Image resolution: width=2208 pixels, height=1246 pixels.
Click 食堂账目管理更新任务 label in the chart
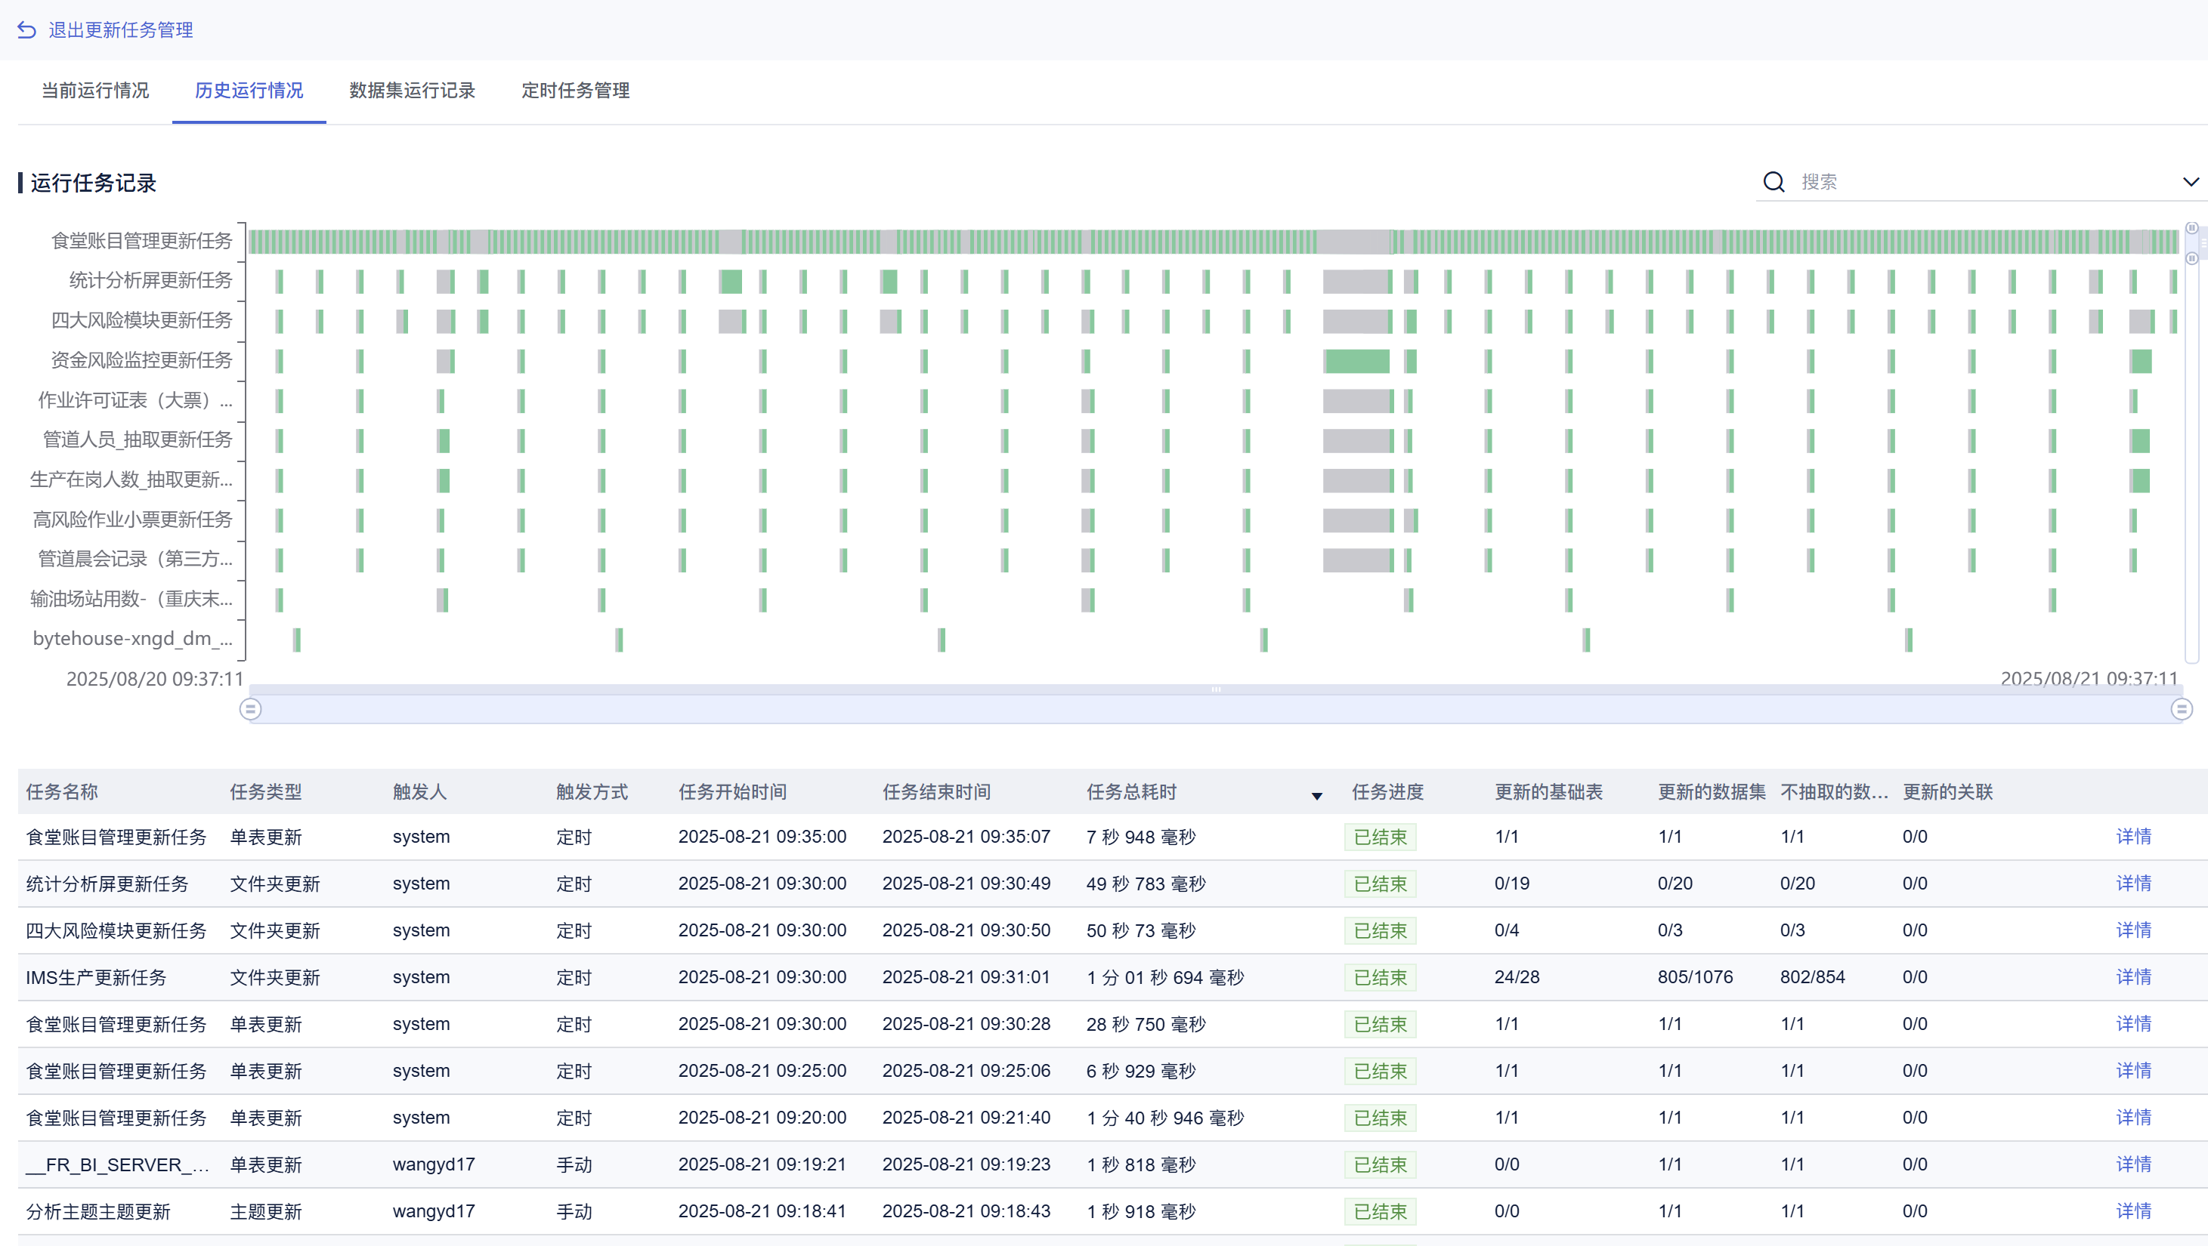(x=141, y=241)
